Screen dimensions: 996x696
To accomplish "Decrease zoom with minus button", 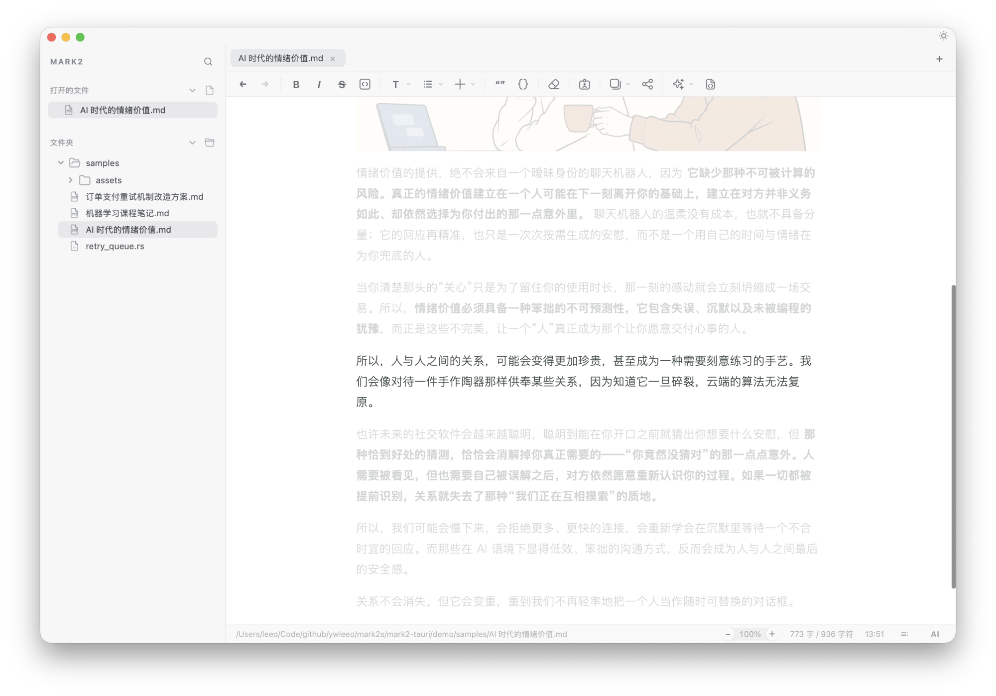I will click(728, 634).
